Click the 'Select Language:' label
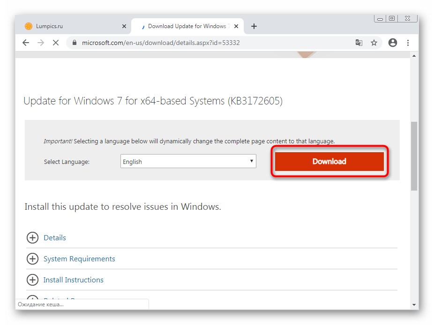 (x=67, y=162)
